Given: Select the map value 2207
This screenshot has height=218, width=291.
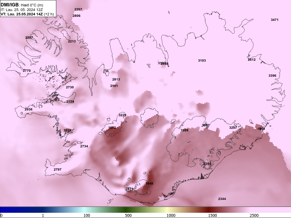Looking at the screenshot, I should (x=78, y=10).
